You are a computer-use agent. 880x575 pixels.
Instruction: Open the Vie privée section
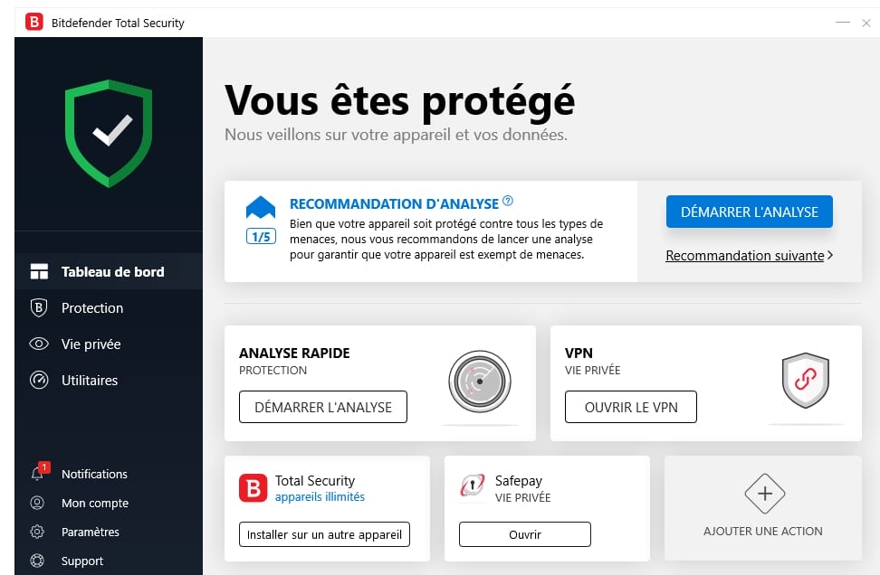109,344
